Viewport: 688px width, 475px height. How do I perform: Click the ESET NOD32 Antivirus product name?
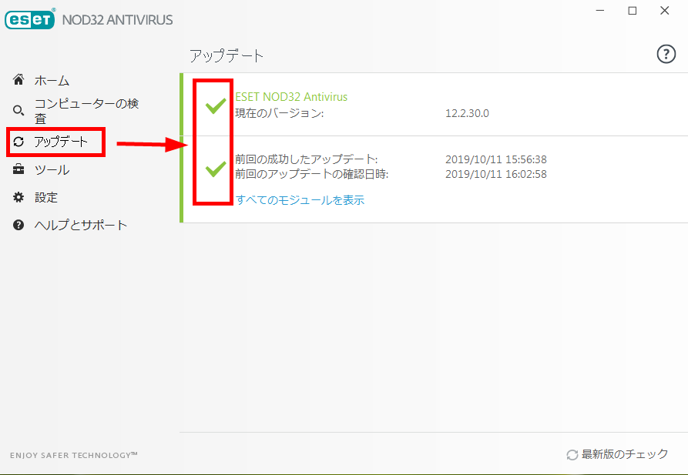[291, 96]
